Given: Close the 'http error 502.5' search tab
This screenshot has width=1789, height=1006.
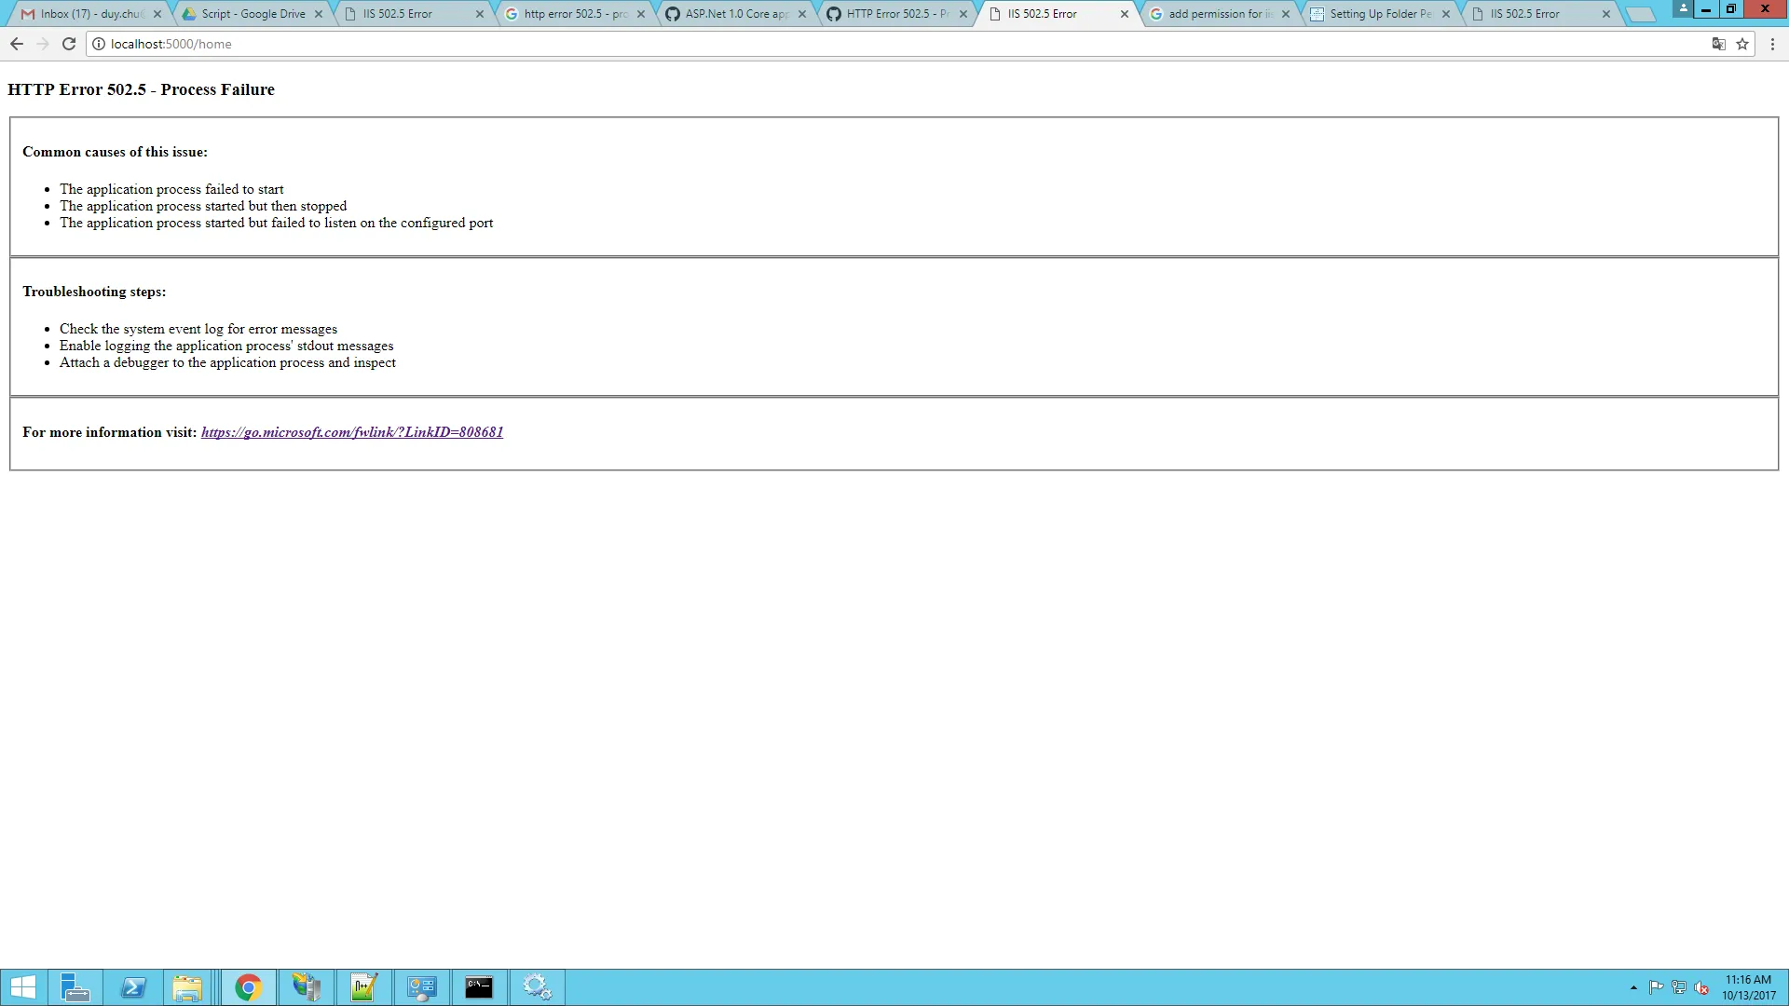Looking at the screenshot, I should [x=641, y=14].
